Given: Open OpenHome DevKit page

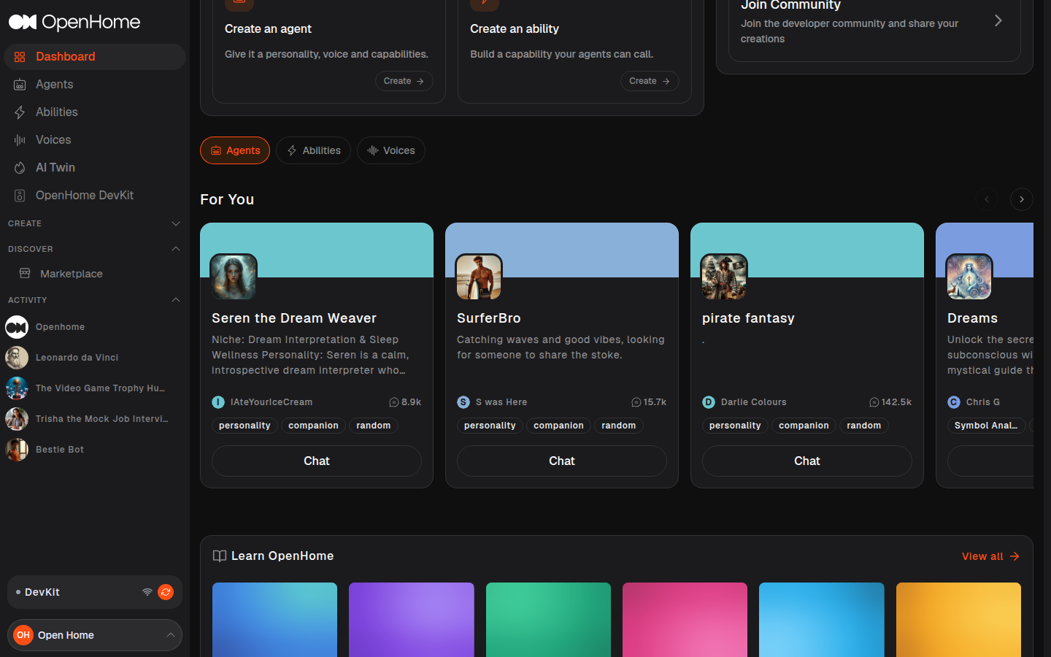Looking at the screenshot, I should [x=95, y=196].
